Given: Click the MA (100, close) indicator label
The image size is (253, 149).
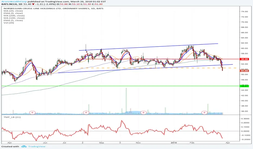Looking at the screenshot, I should pyautogui.click(x=14, y=18).
